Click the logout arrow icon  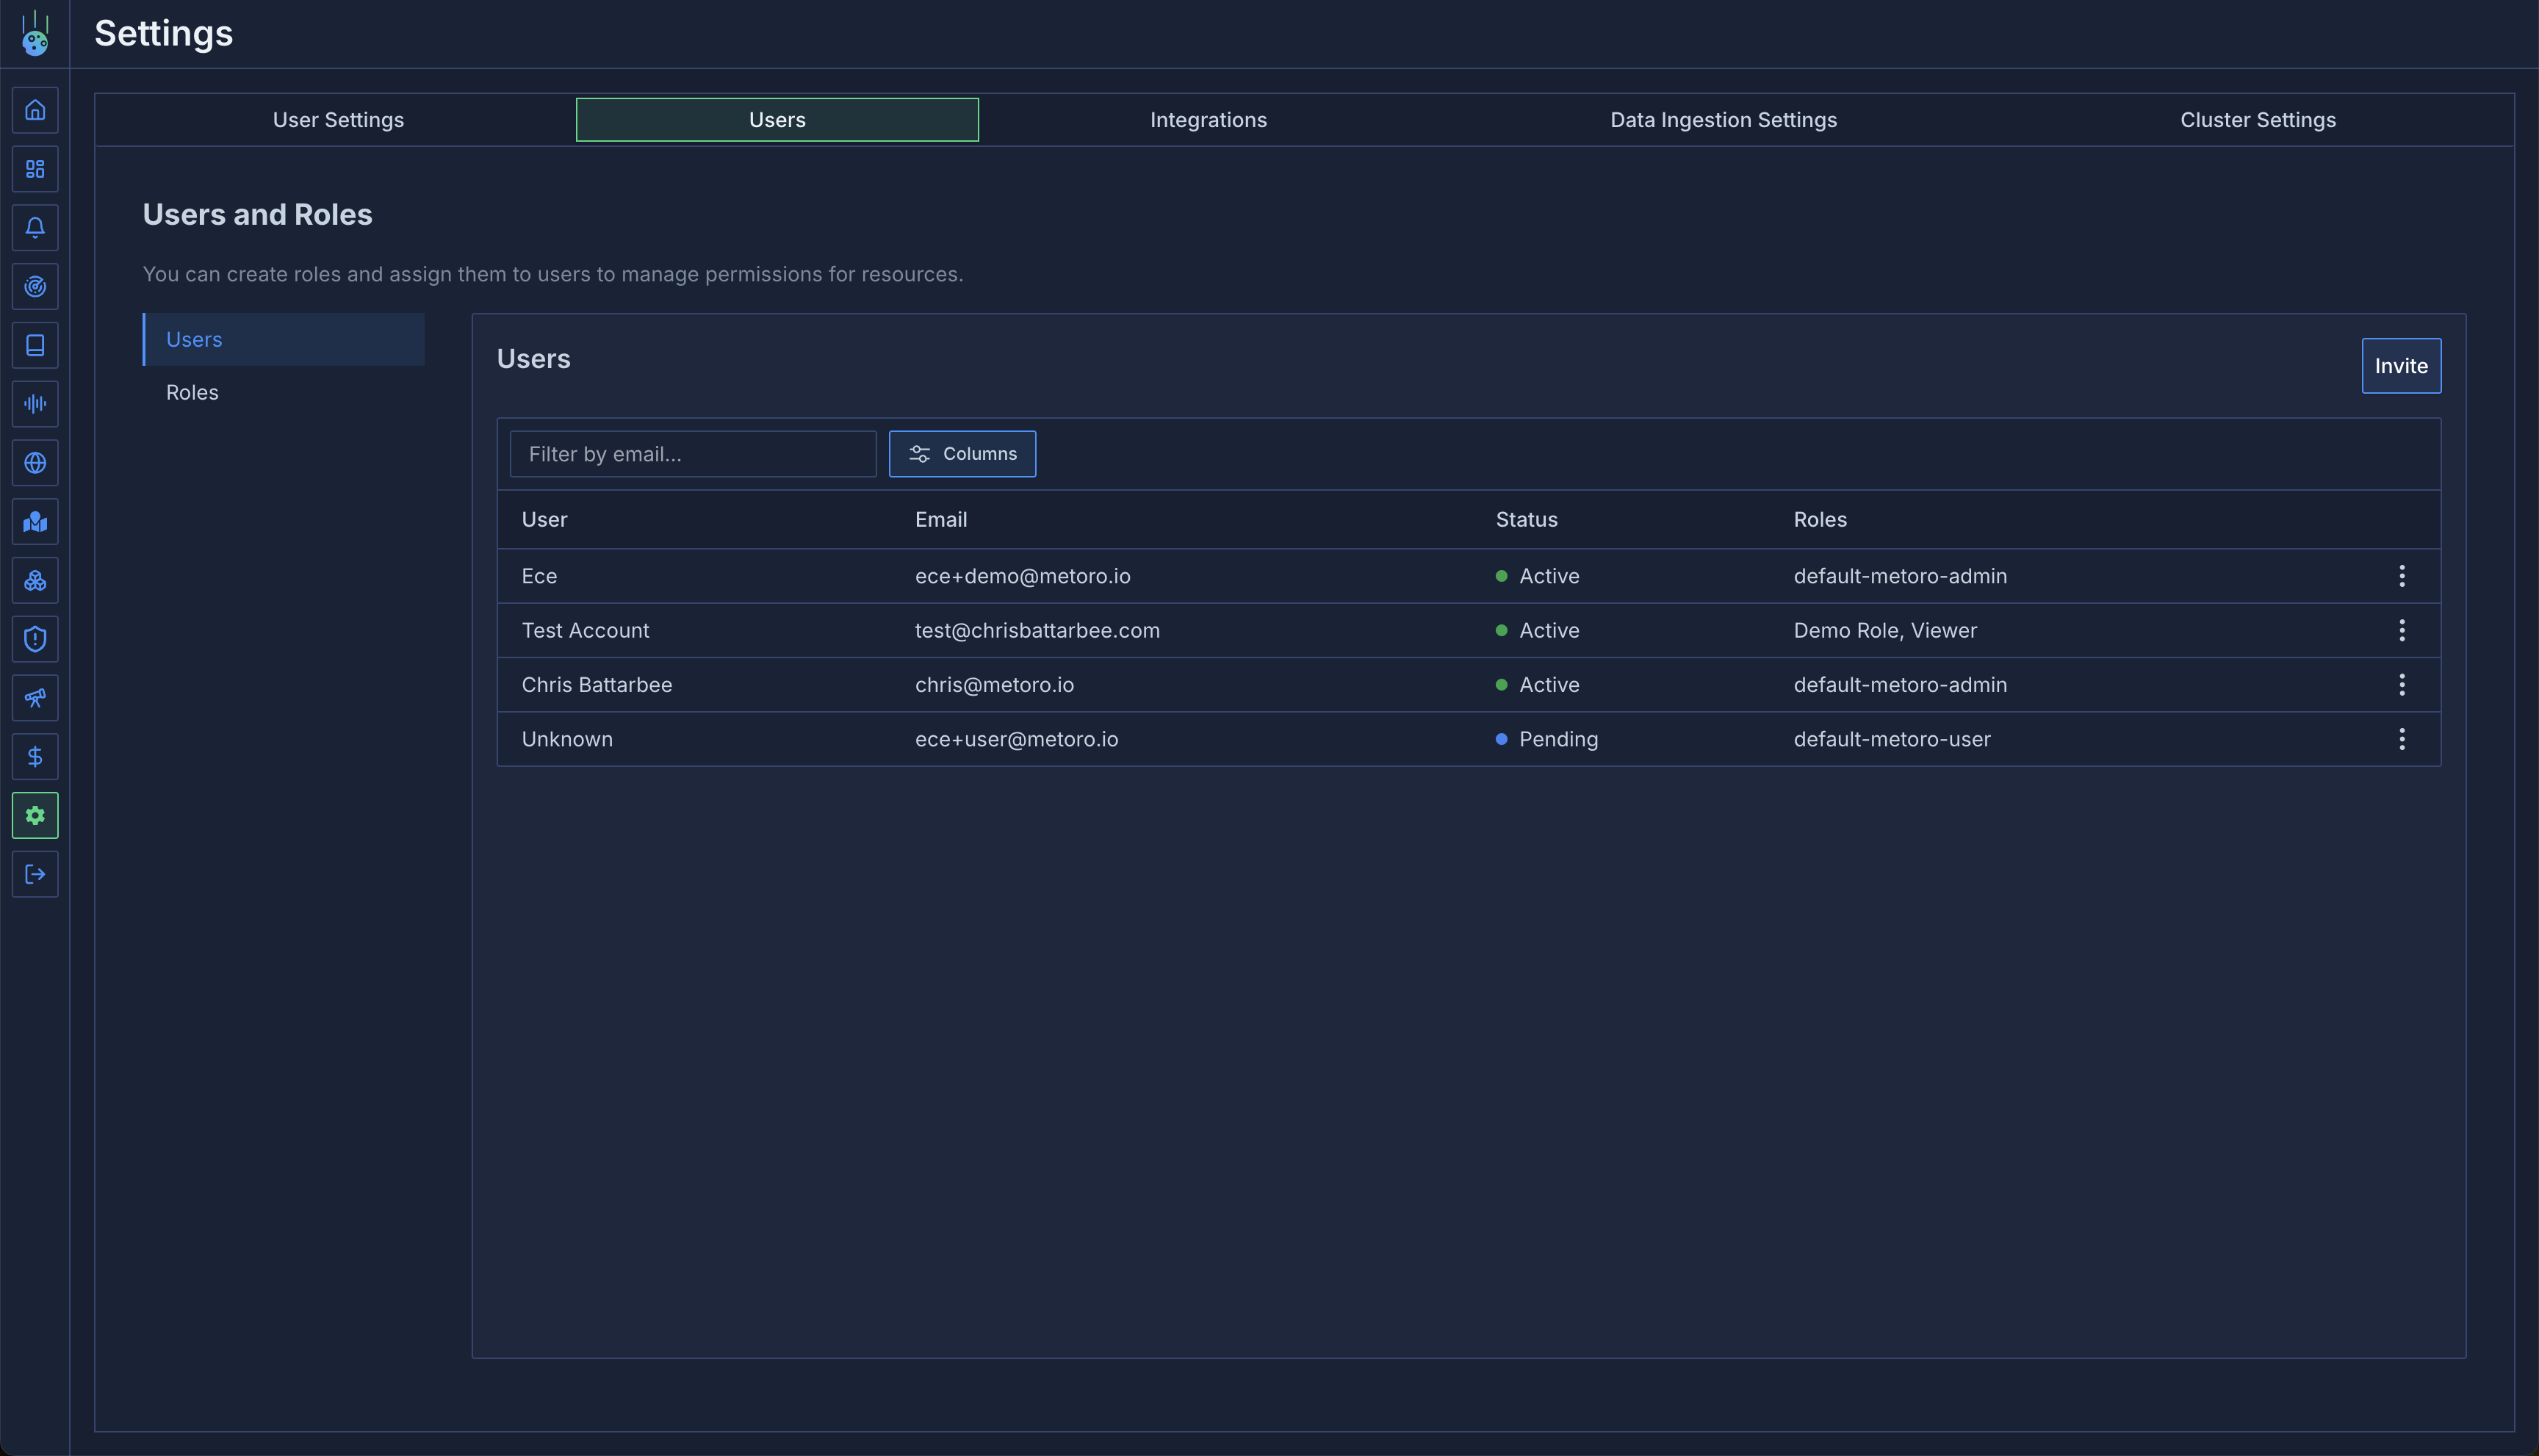click(35, 875)
